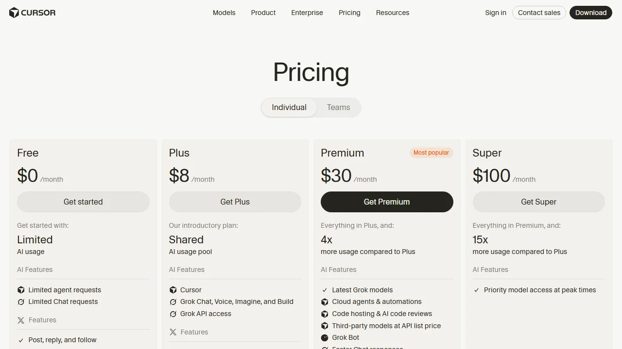Viewport: 622px width, 349px height.
Task: Click Grok icon beside Grok API access
Action: 173,314
